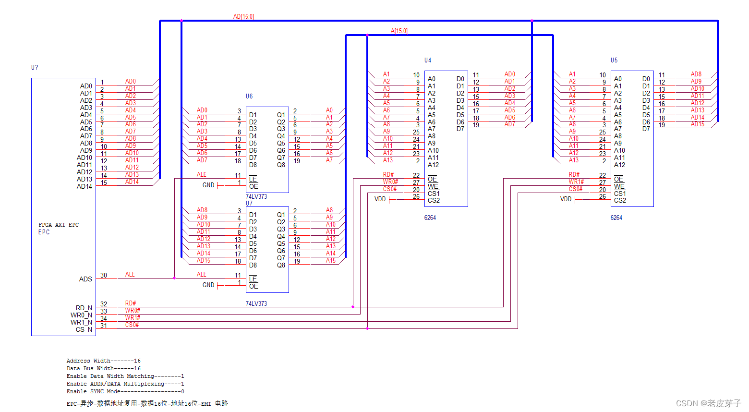Click the AD0 pin name inside the FPGA block
The image size is (749, 412).
click(86, 86)
